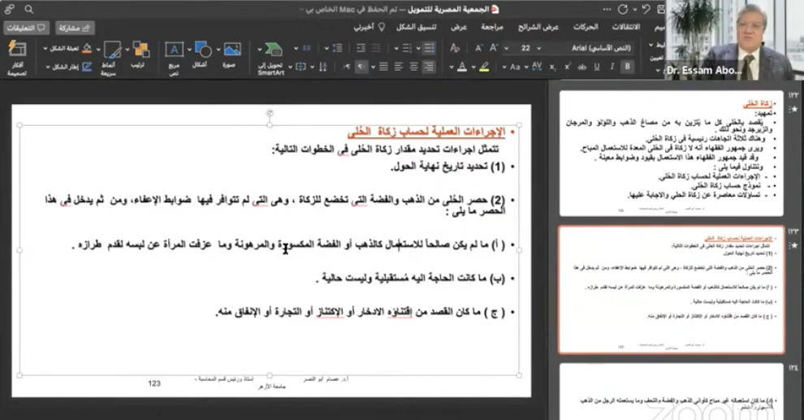Expand the font color dropdown arrow
Image resolution: width=804 pixels, height=420 pixels.
[x=452, y=67]
